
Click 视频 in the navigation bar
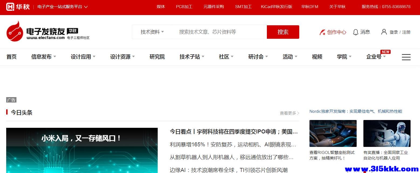[x=317, y=57]
